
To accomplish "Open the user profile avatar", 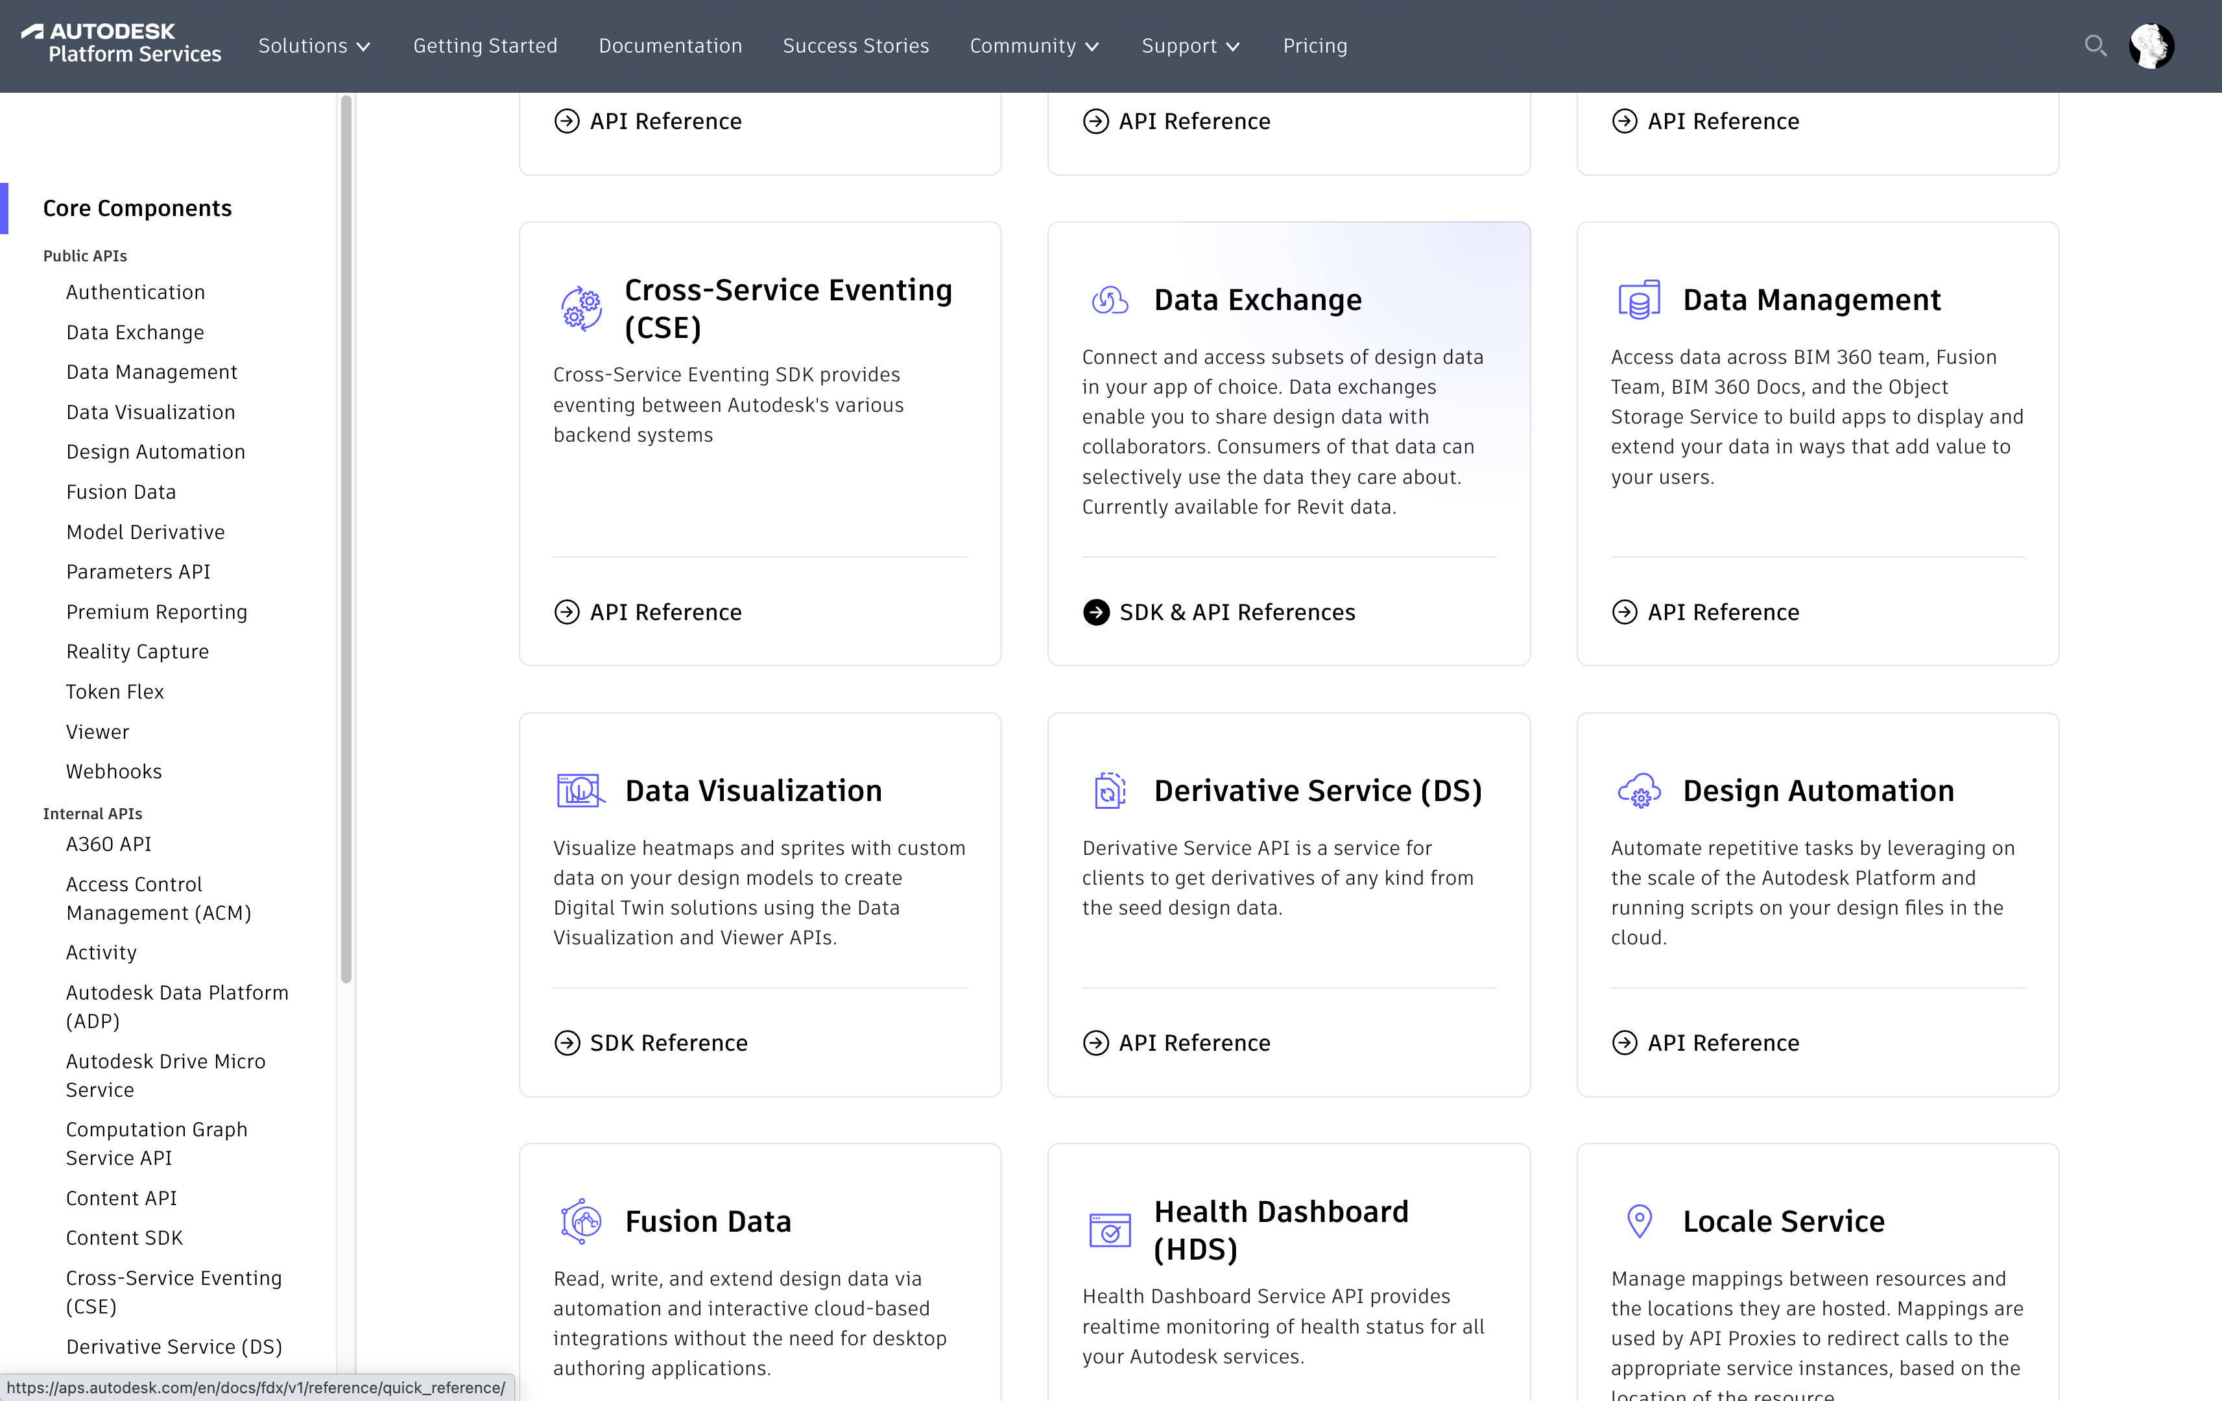I will point(2151,45).
